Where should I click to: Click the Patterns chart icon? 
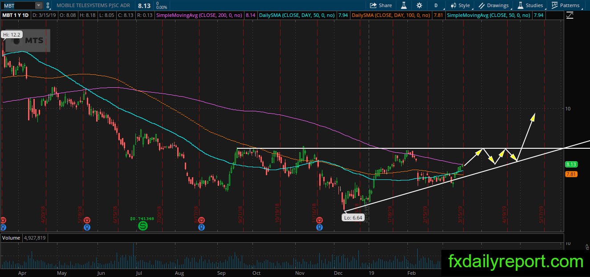(x=555, y=5)
